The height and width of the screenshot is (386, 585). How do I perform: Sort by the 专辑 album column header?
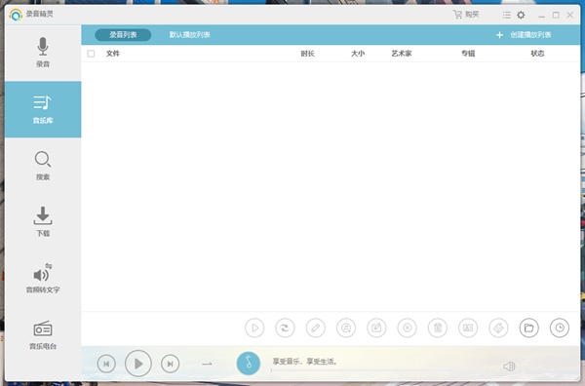(x=468, y=54)
